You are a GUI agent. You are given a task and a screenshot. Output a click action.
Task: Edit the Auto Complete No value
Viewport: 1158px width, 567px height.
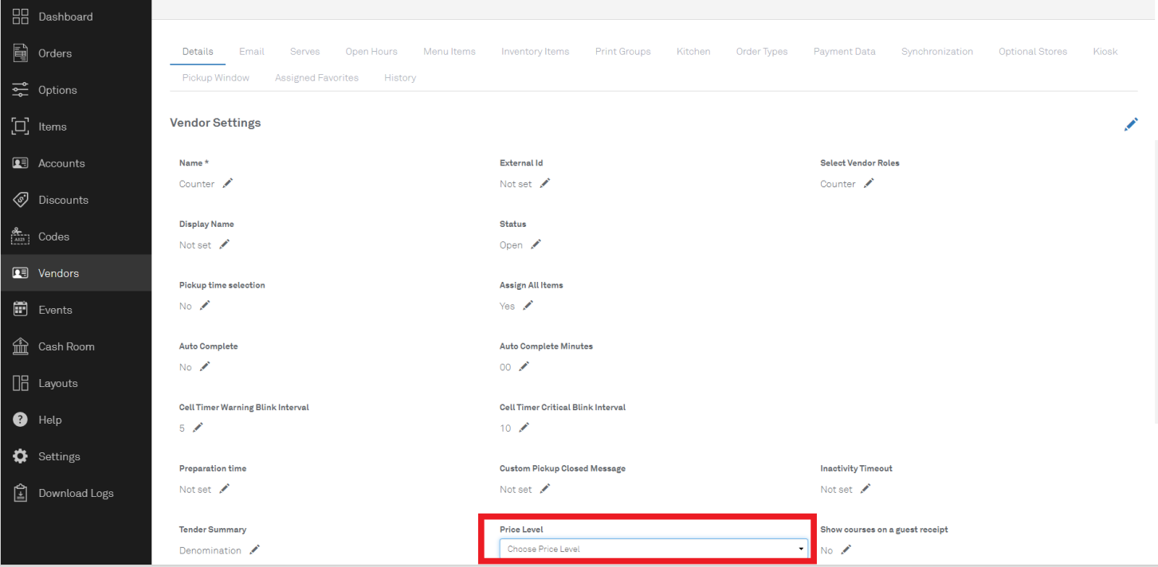[205, 366]
